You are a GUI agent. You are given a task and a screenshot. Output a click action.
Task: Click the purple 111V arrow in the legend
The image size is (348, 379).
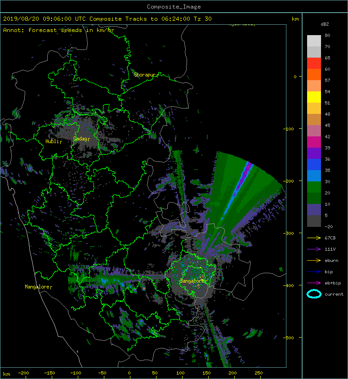[314, 249]
